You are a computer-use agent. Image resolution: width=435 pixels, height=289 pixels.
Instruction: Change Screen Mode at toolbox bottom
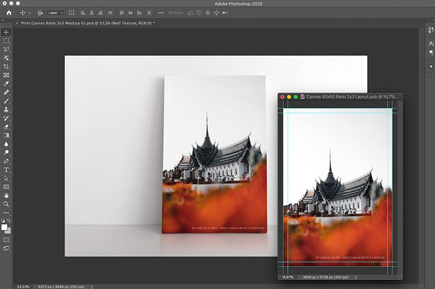tap(6, 248)
